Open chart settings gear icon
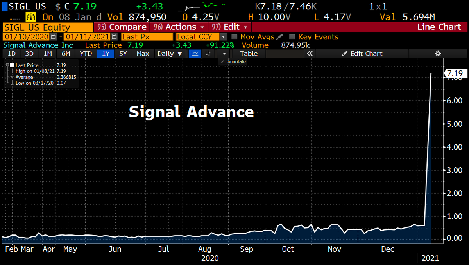Screen dimensions: 469x265 coord(438,54)
